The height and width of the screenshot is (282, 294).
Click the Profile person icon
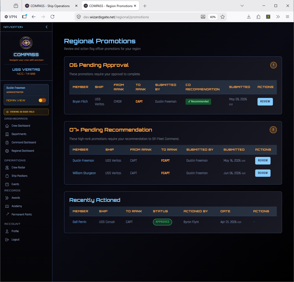click(7, 231)
